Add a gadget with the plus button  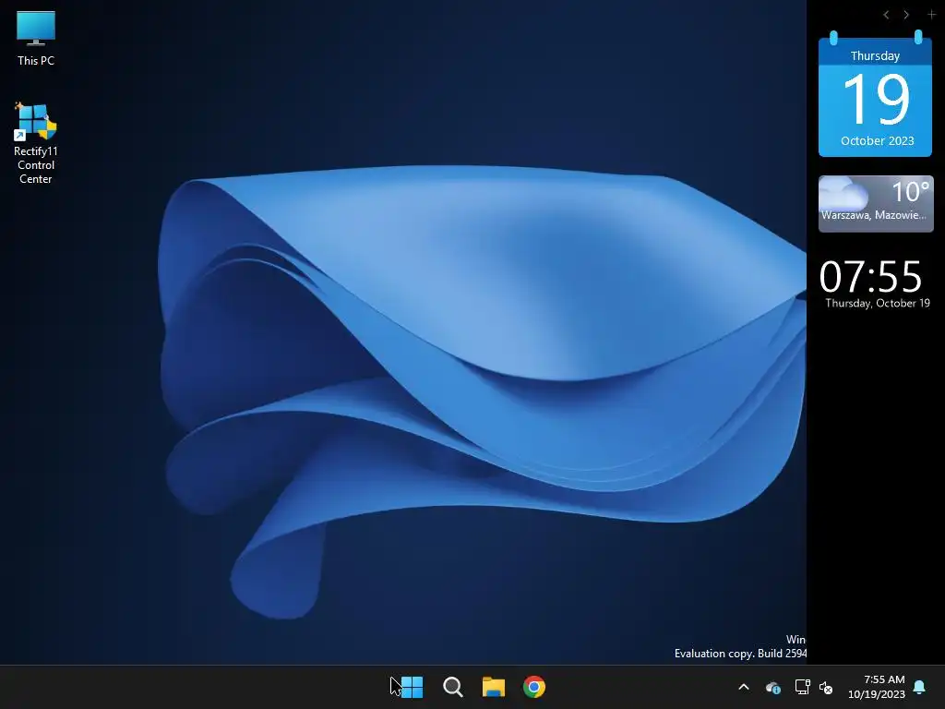pyautogui.click(x=931, y=15)
